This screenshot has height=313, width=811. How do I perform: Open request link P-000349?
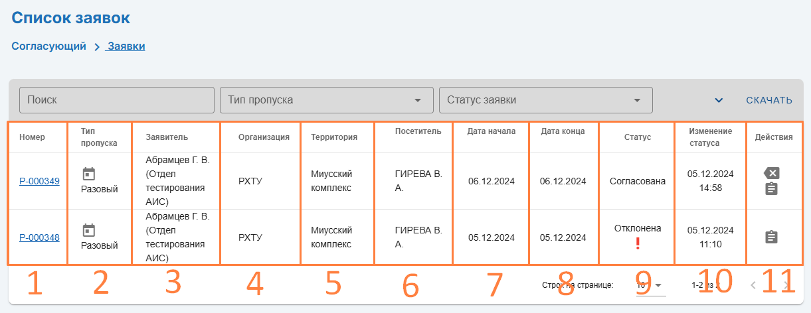pyautogui.click(x=39, y=181)
